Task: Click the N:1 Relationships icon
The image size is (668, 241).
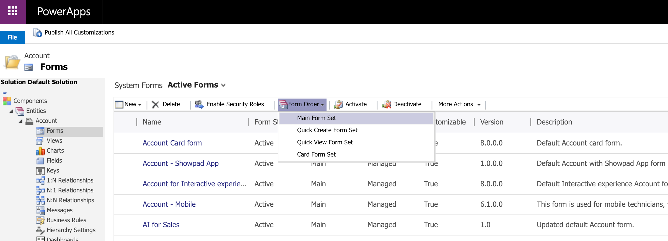Action: coord(40,190)
